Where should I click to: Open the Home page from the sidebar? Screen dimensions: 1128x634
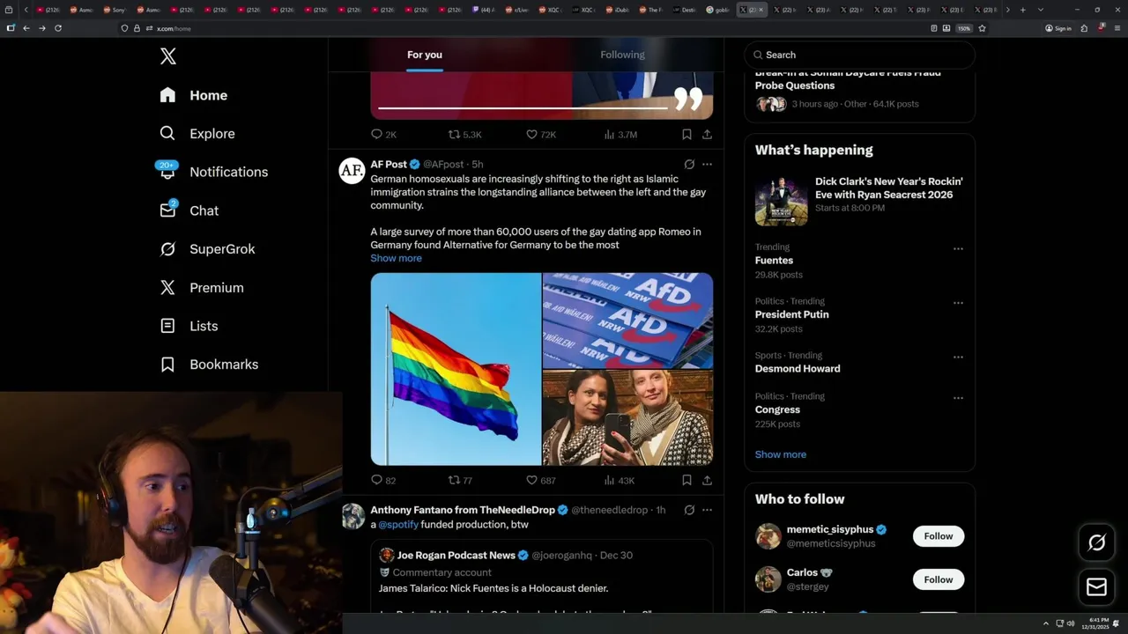(194, 95)
